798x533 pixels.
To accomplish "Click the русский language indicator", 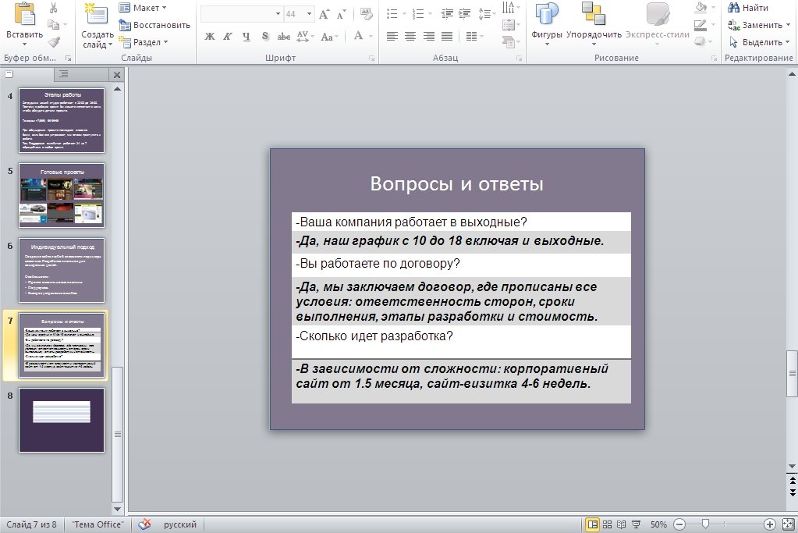I will pyautogui.click(x=179, y=524).
